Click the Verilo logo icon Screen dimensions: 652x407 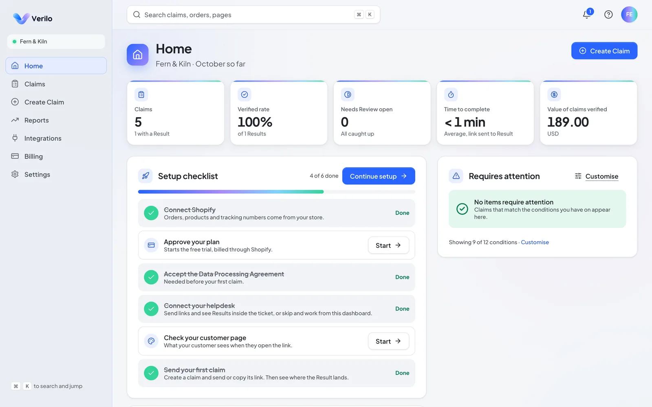coord(21,18)
